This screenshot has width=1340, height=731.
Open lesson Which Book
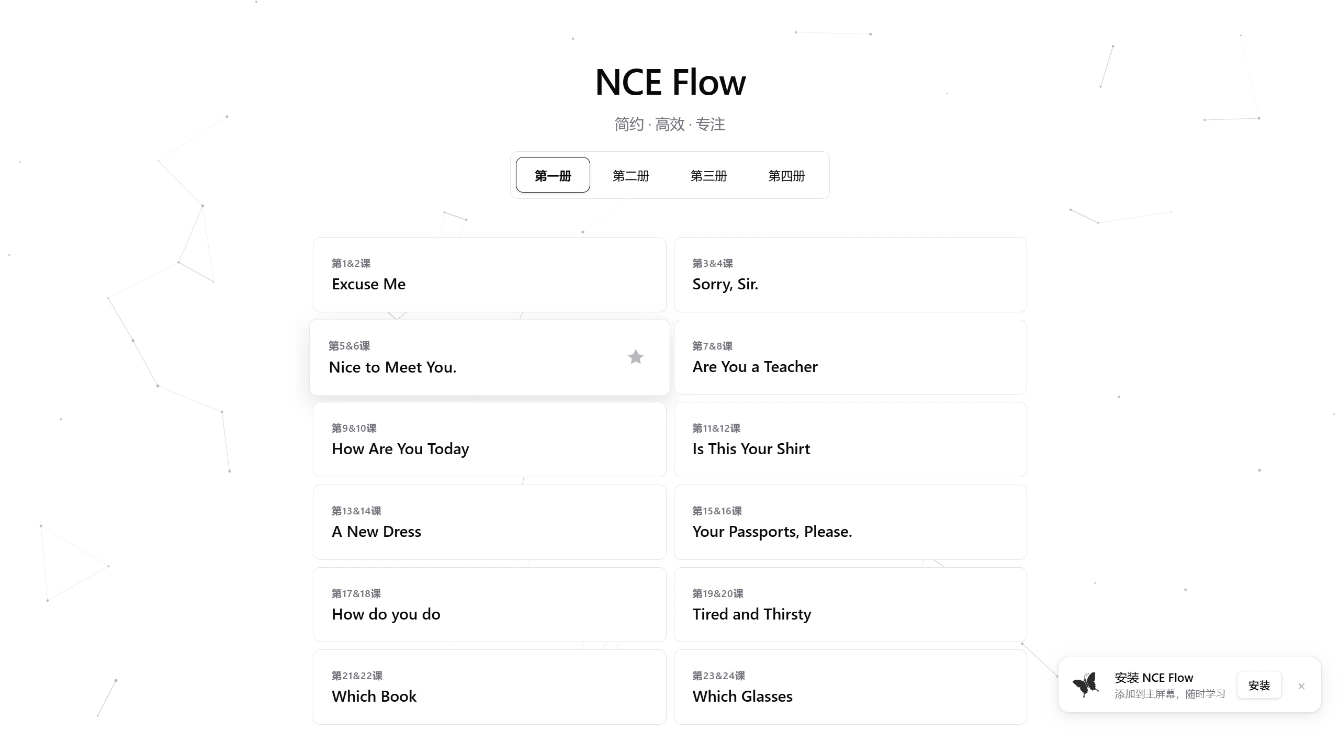coord(489,687)
